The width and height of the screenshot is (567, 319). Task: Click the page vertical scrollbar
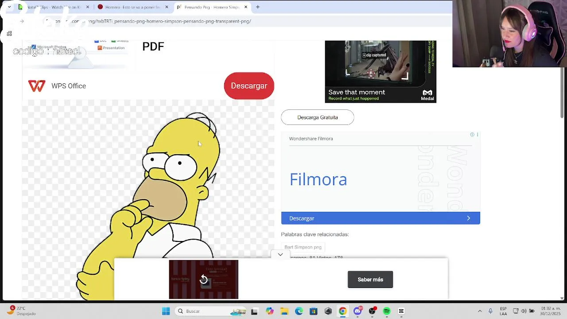point(562,93)
